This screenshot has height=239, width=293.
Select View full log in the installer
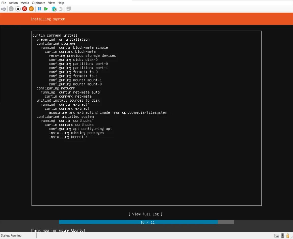tap(145, 214)
